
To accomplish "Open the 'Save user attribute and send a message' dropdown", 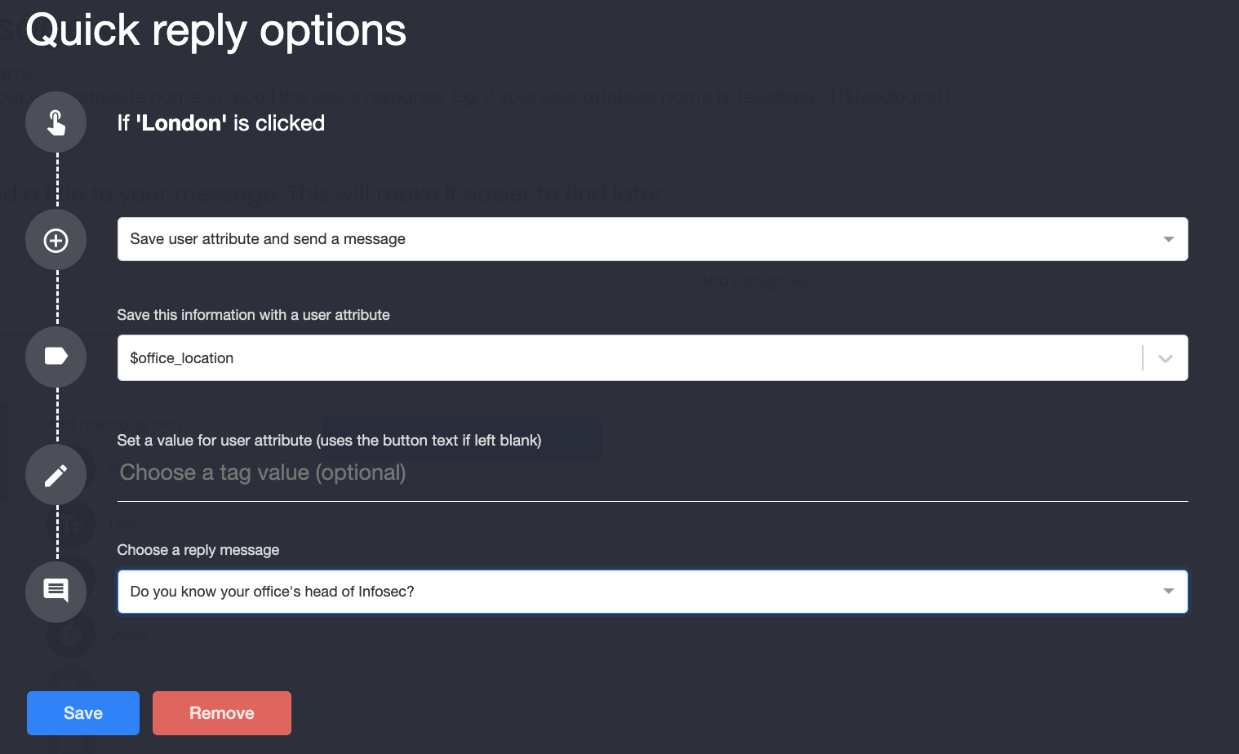I will (652, 239).
